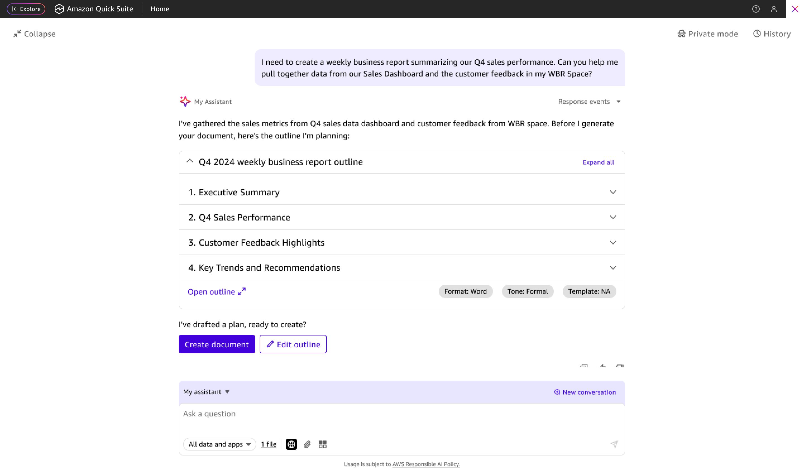Enable Private mode
The height and width of the screenshot is (470, 804).
click(x=708, y=34)
